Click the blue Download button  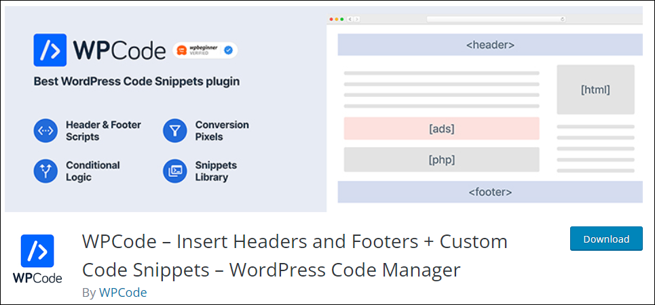606,239
